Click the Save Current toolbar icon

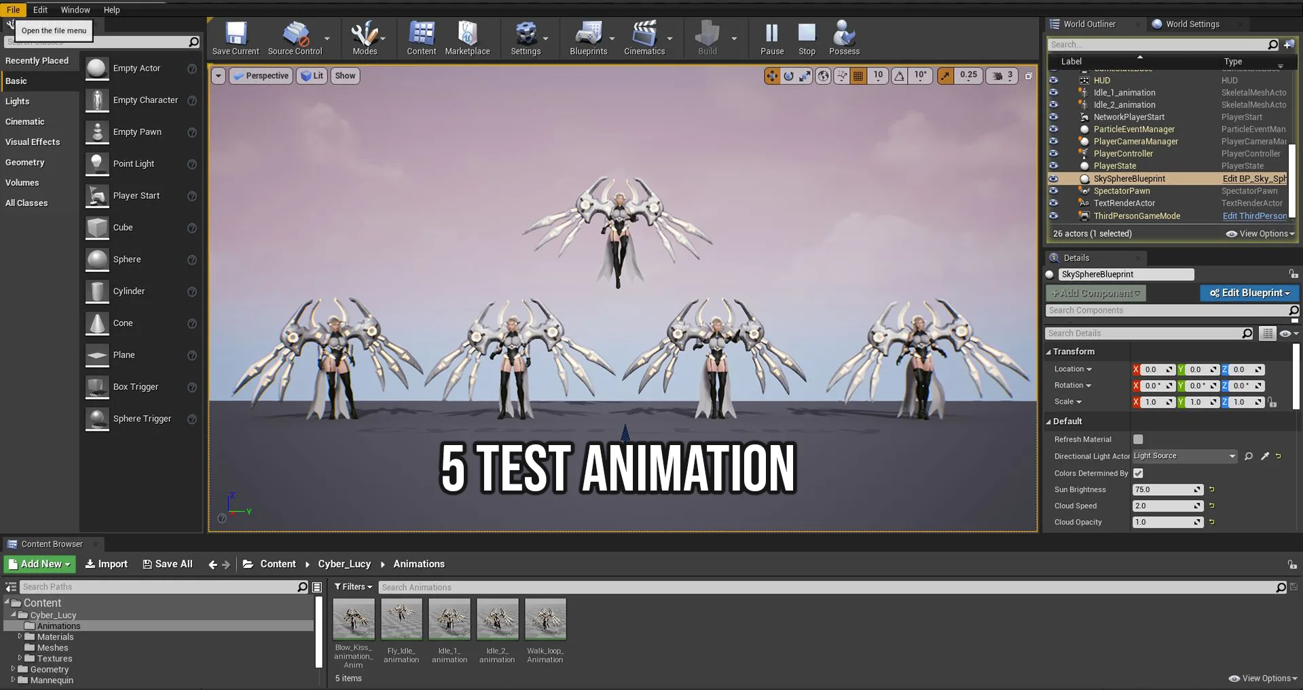click(x=236, y=38)
